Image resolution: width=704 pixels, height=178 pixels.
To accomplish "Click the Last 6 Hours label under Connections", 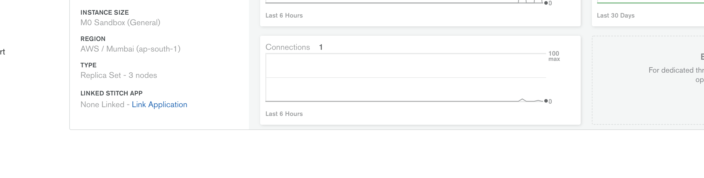I will 284,114.
